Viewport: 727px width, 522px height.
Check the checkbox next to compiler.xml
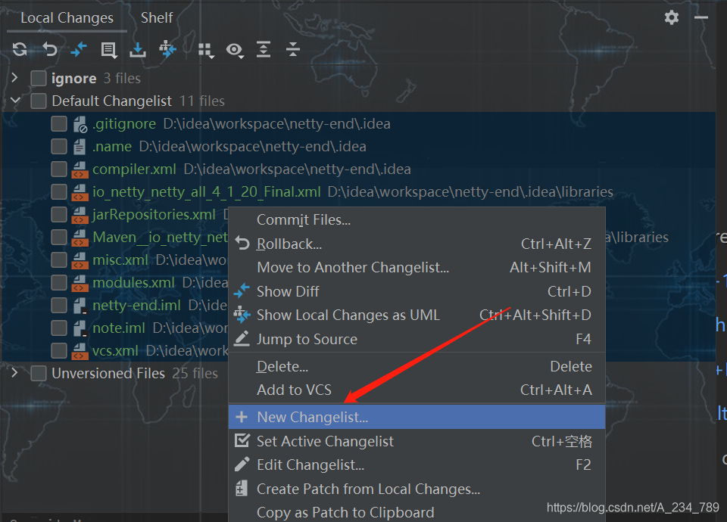pos(58,169)
